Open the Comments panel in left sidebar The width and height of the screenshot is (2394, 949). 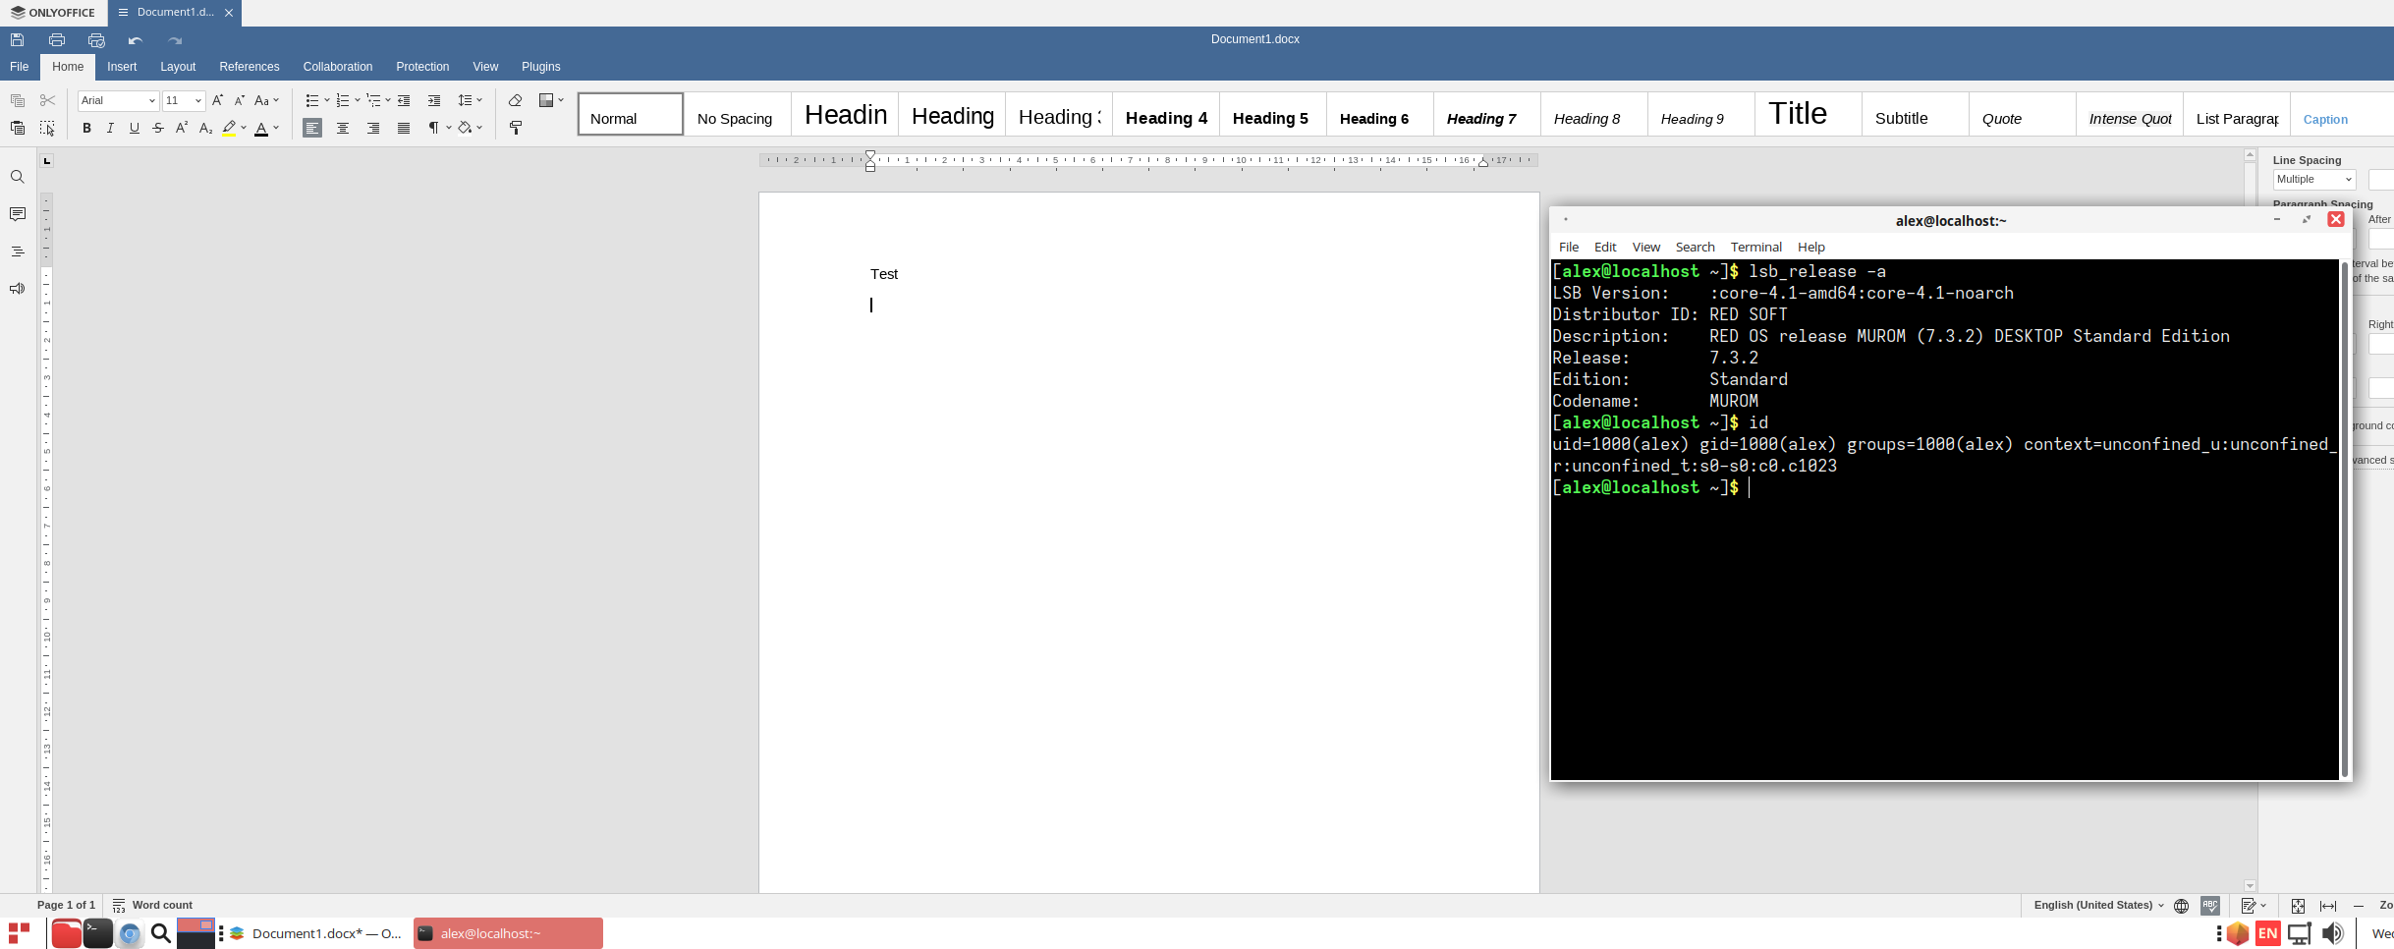pyautogui.click(x=18, y=214)
